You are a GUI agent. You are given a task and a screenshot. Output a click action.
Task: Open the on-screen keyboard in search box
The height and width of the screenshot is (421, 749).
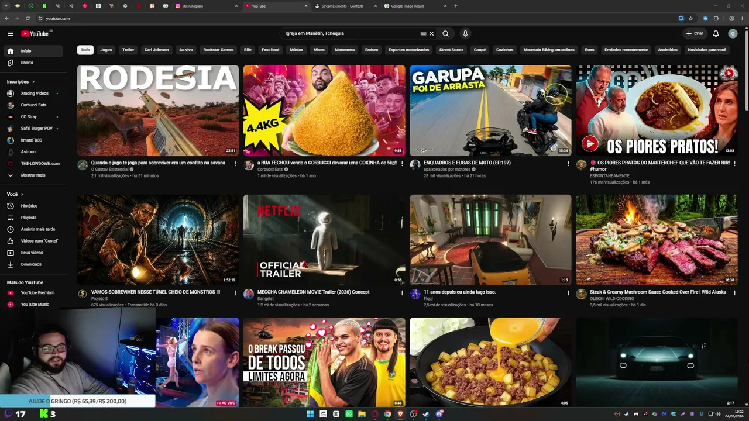coord(423,34)
